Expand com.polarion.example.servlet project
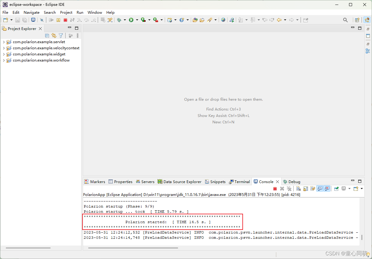This screenshot has width=372, height=259. pos(4,42)
